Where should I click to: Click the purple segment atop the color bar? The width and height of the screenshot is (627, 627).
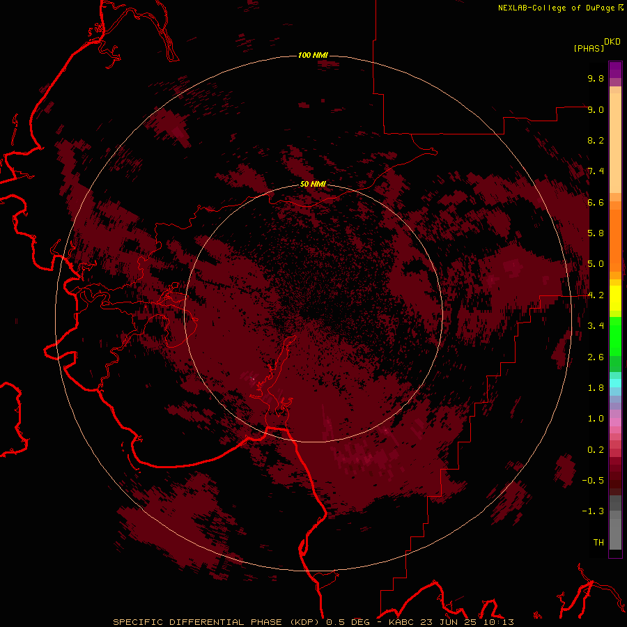point(615,70)
